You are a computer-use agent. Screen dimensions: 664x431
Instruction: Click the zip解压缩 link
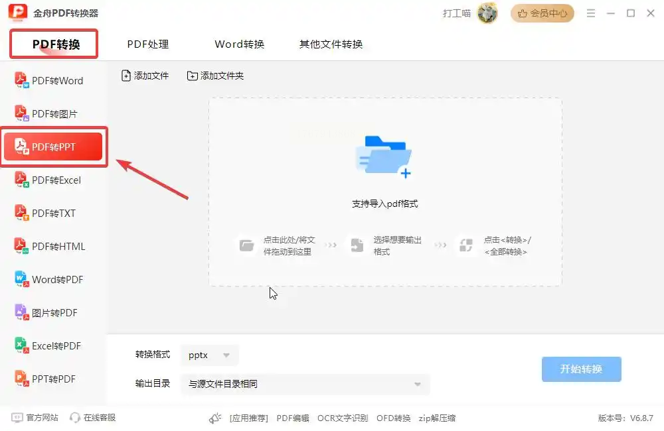click(437, 418)
